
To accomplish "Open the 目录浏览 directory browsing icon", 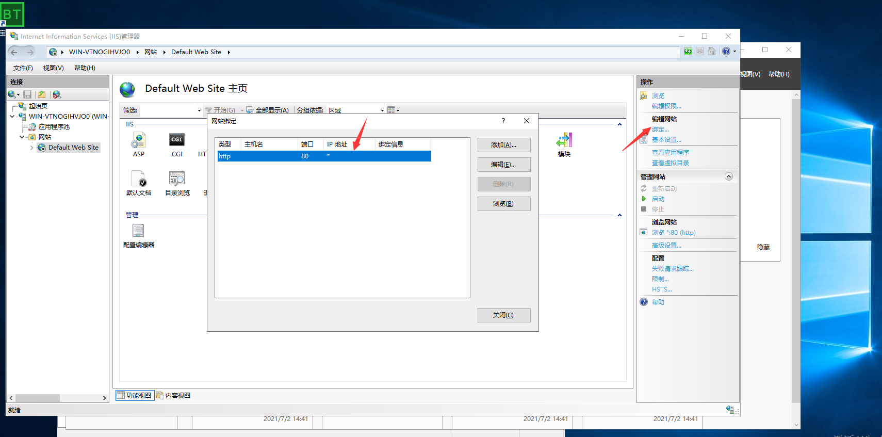I will [x=177, y=179].
